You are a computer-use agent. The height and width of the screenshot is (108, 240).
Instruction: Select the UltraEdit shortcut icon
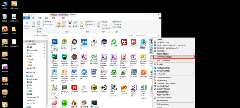point(94,87)
